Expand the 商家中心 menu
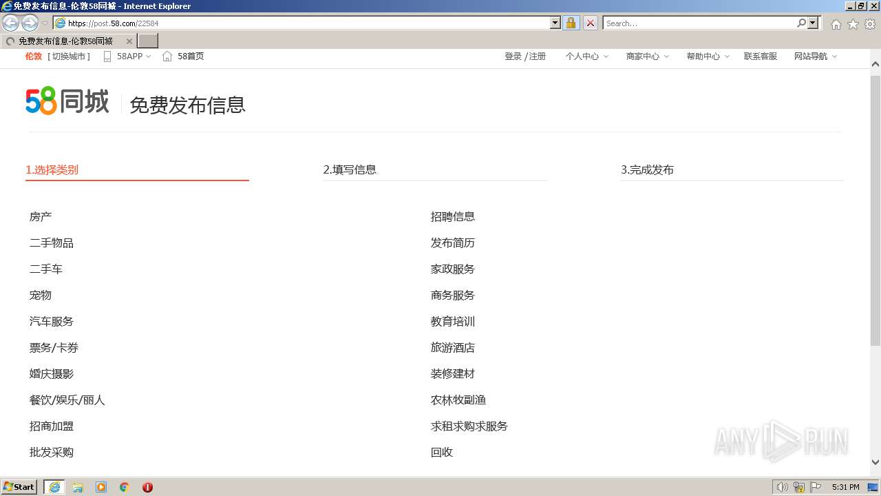This screenshot has width=881, height=496. point(666,56)
